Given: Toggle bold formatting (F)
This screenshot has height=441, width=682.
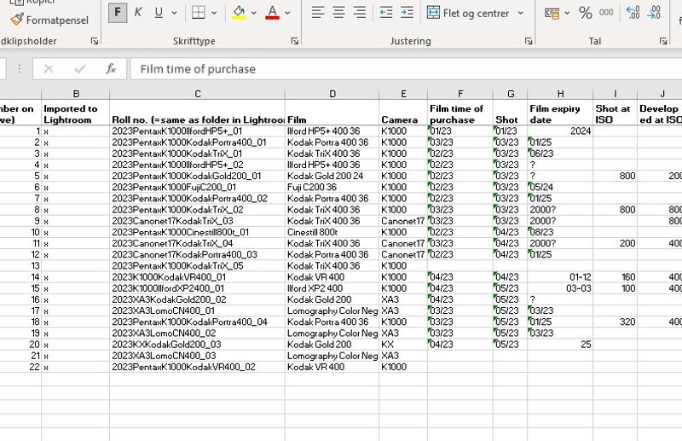Looking at the screenshot, I should [x=118, y=13].
